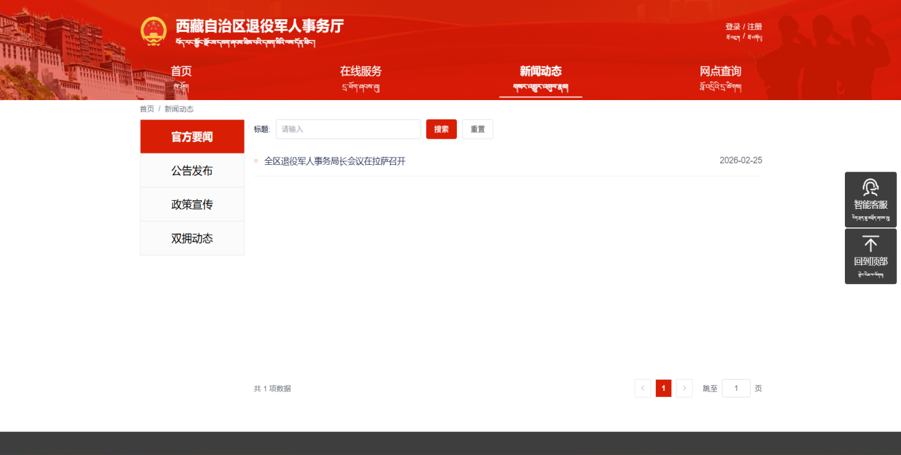901x455 pixels.
Task: Click the 跳至 page number input box
Action: [x=735, y=388]
